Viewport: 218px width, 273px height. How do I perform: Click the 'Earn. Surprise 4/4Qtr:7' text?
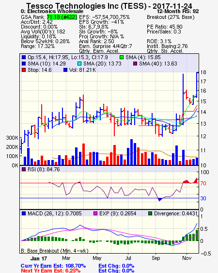click(x=106, y=46)
